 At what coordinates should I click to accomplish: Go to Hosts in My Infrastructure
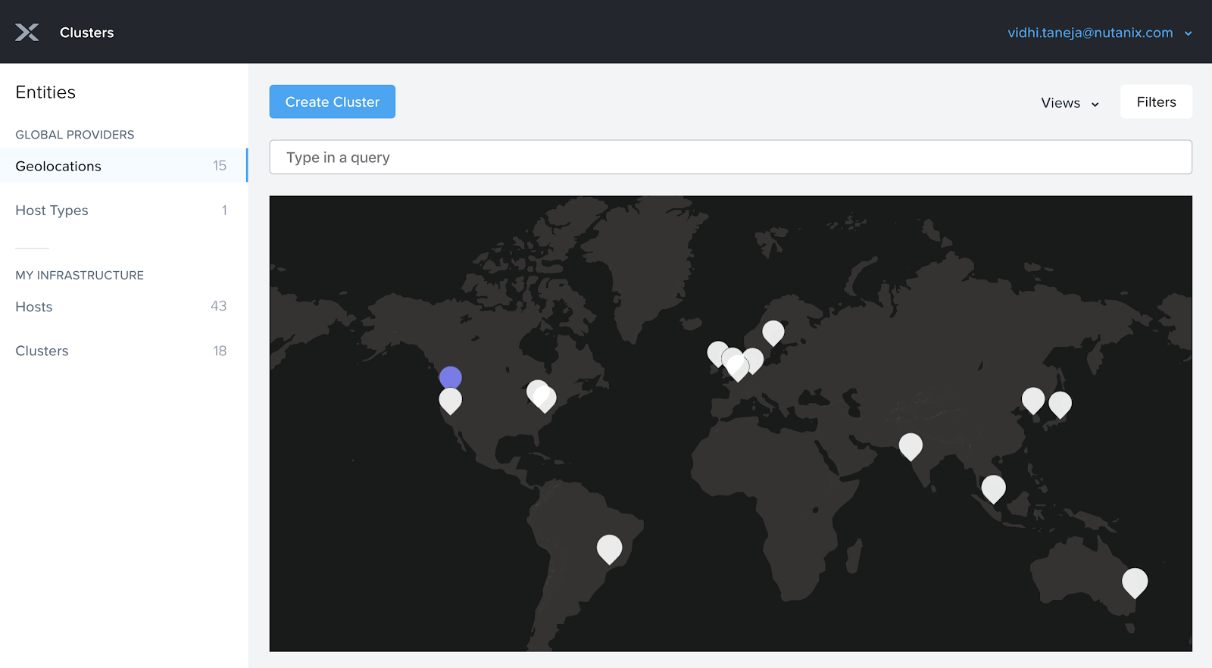(x=34, y=307)
